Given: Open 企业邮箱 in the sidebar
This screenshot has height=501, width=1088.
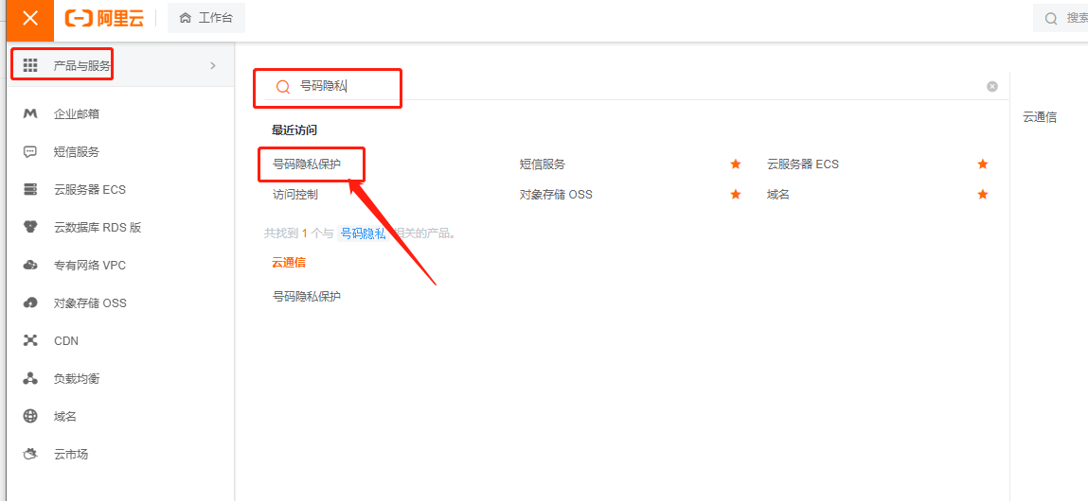Looking at the screenshot, I should [77, 113].
